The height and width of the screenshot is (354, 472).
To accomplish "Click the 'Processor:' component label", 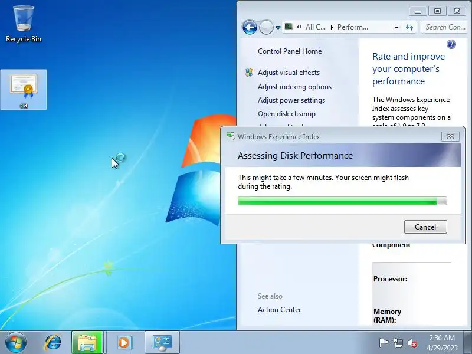I will 390,279.
